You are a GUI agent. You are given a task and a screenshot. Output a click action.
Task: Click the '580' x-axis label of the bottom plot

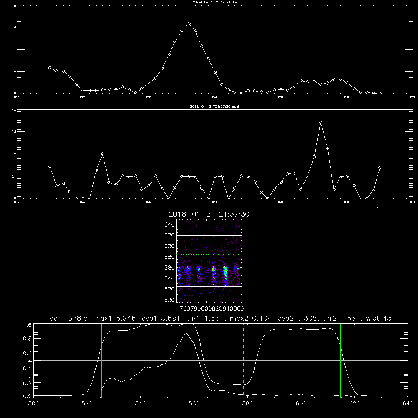[x=247, y=404]
